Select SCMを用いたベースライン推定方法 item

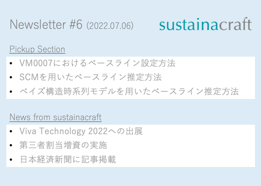coord(90,77)
